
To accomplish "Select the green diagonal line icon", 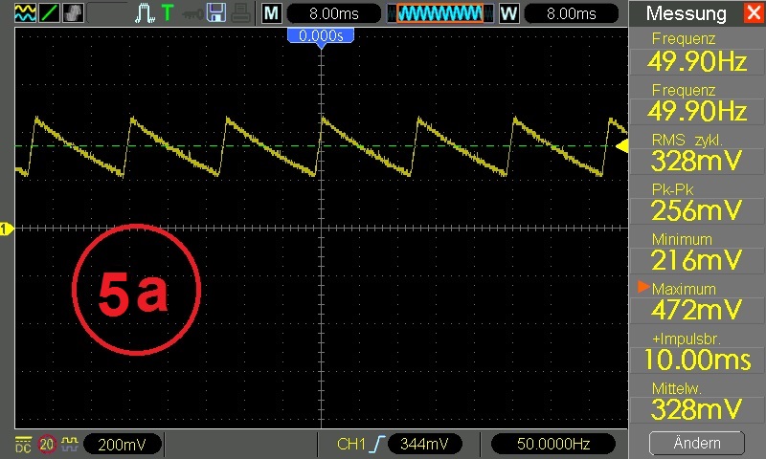I will [x=50, y=13].
